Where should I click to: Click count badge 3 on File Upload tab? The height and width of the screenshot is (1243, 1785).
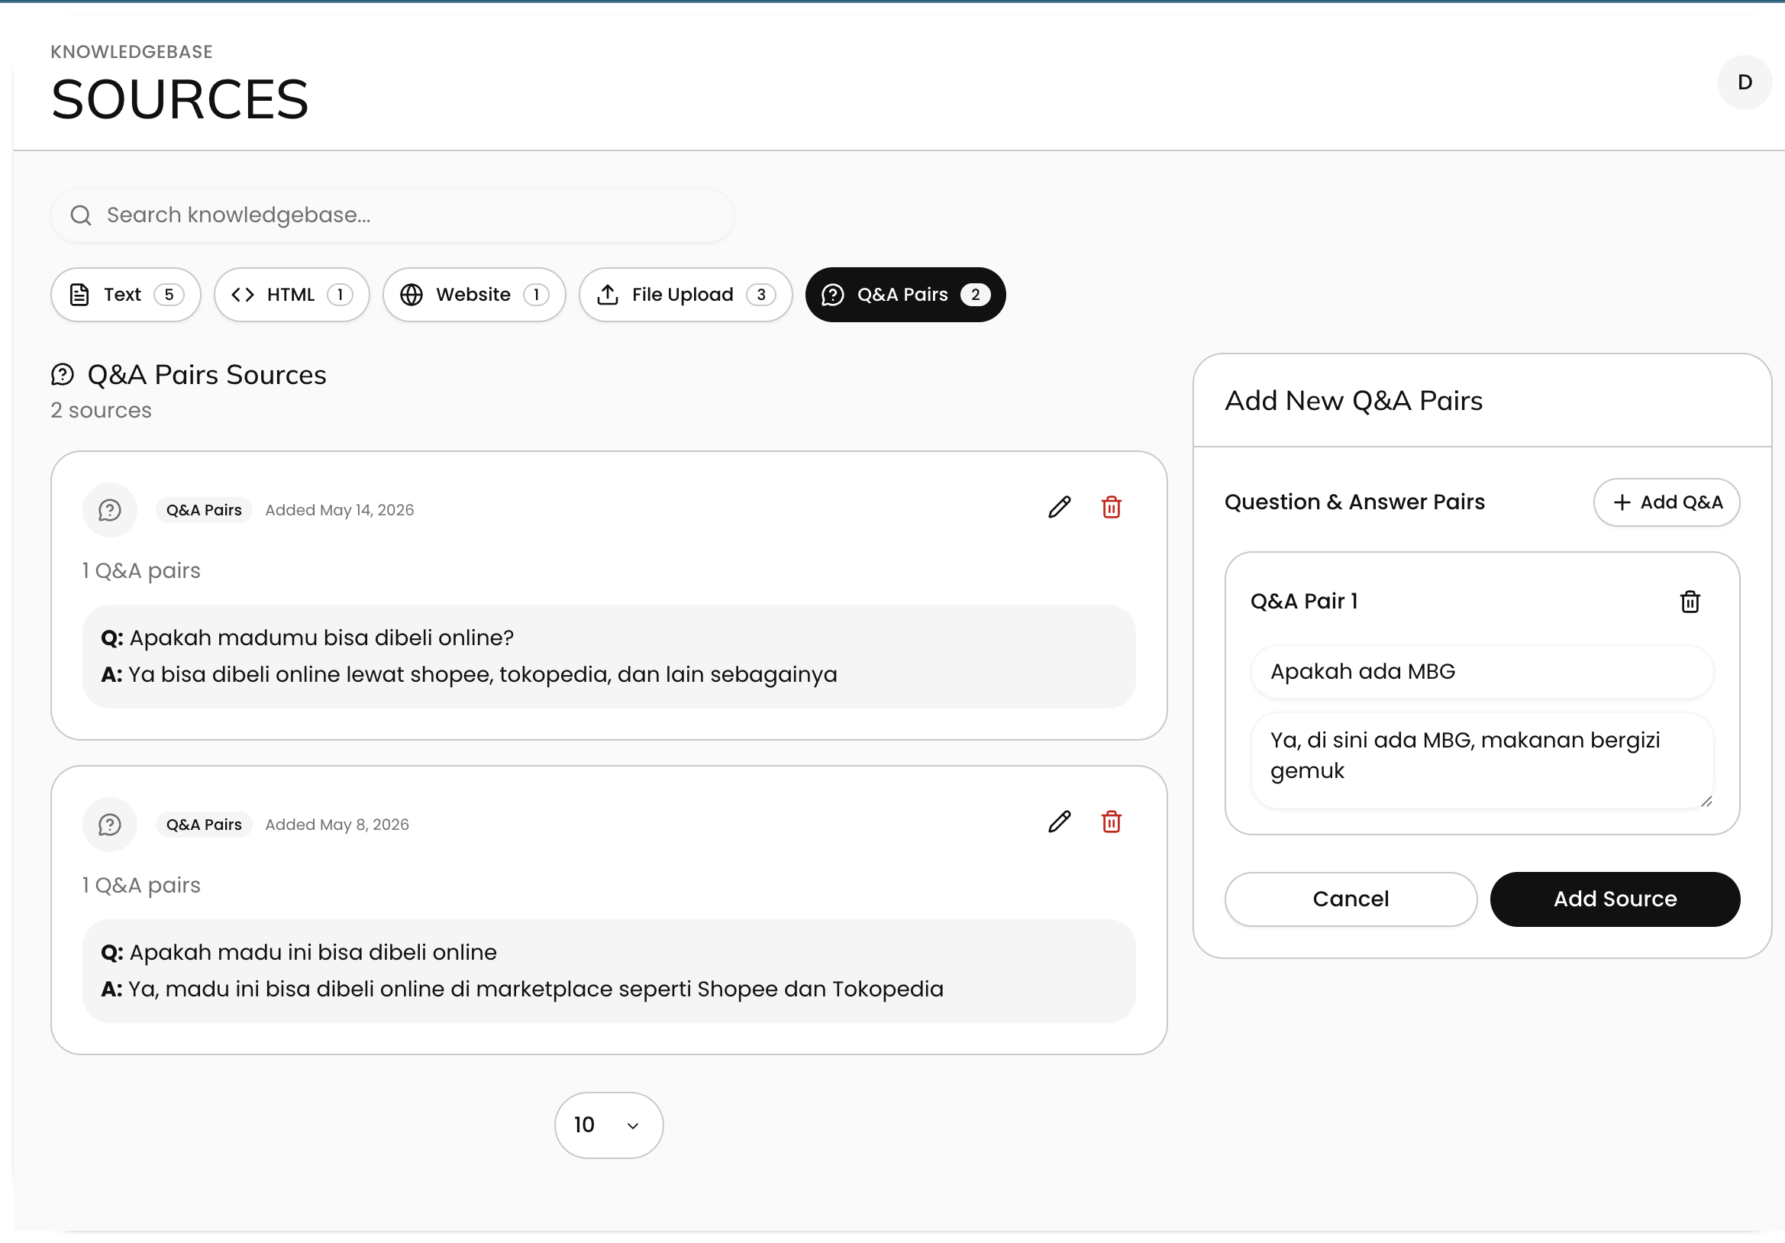tap(760, 295)
